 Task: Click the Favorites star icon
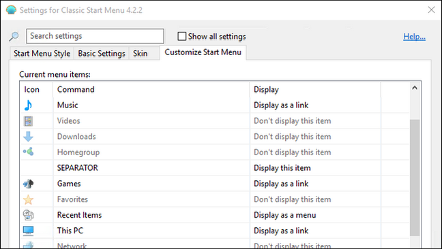pyautogui.click(x=28, y=199)
